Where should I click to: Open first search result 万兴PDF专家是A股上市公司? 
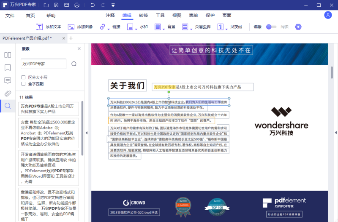coord(49,109)
